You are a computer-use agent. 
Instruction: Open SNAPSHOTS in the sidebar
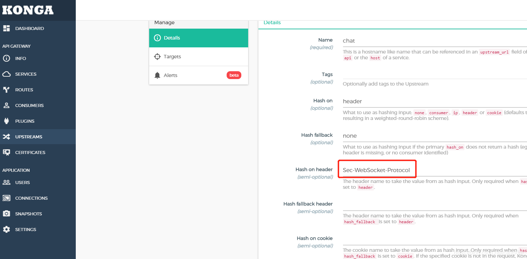(x=38, y=214)
